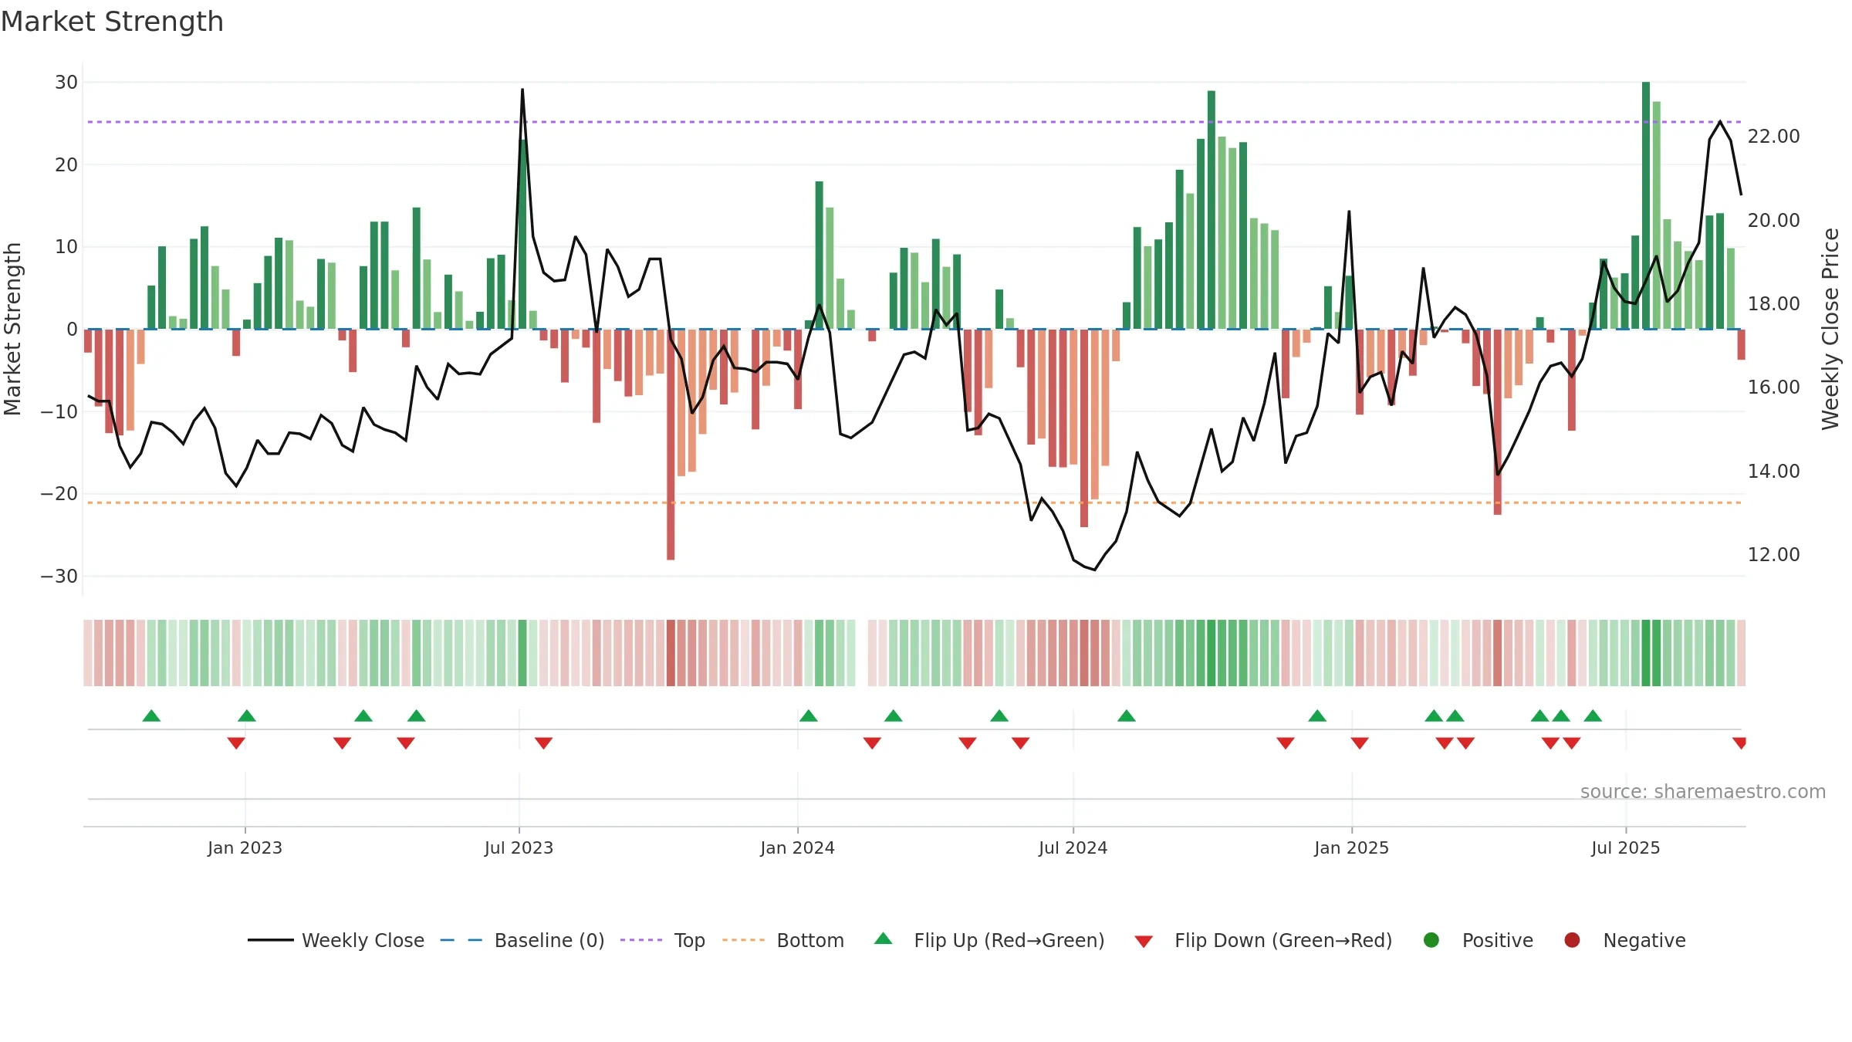
Task: Click the Market Strength chart title
Action: point(112,22)
